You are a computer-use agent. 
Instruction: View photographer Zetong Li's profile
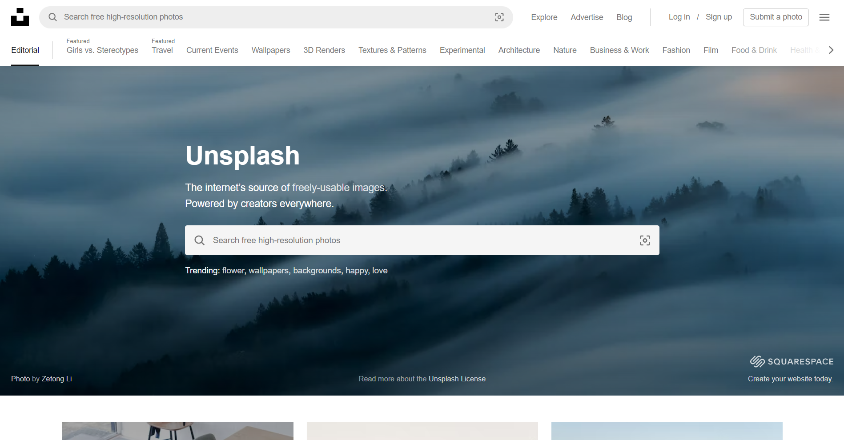coord(56,379)
